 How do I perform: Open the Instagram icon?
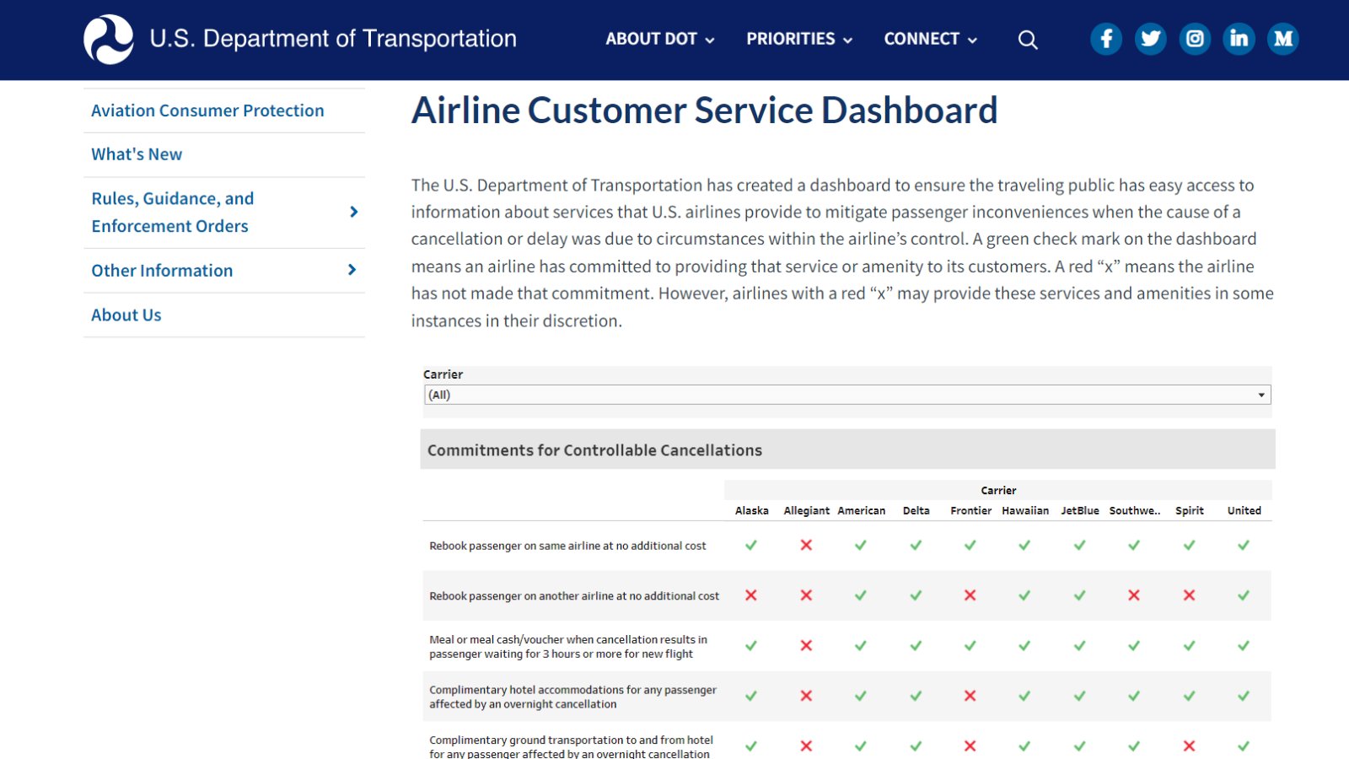click(x=1195, y=39)
